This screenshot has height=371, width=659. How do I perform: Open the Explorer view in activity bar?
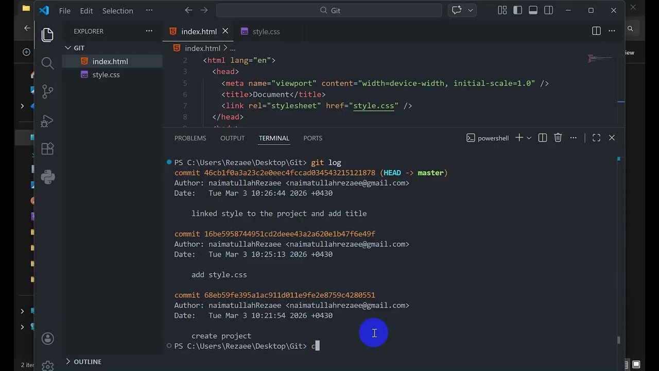(x=47, y=35)
